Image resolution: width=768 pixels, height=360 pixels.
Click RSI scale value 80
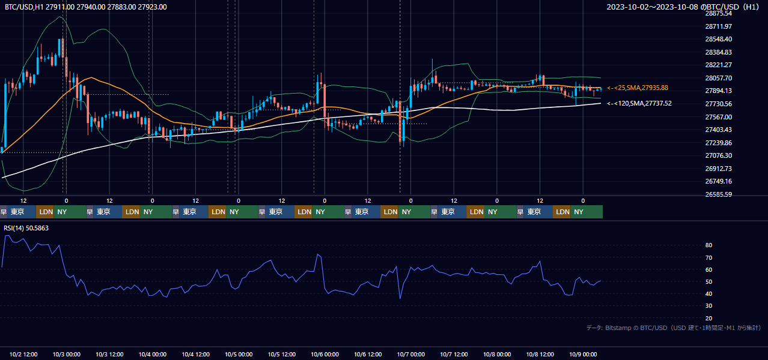click(709, 245)
